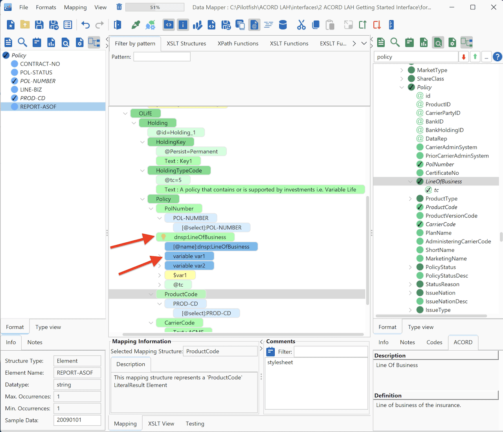Click the next-tabs arrow after EXSLT tab

point(354,44)
